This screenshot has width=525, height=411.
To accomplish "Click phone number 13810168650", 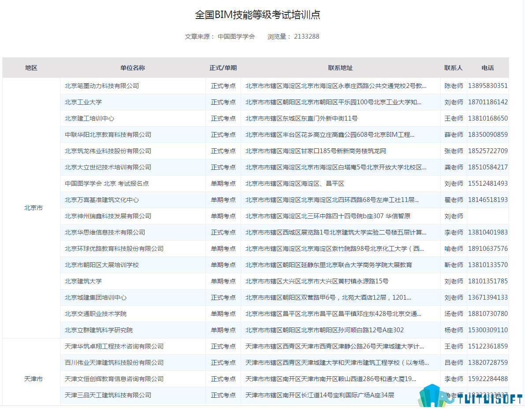I will (x=488, y=119).
